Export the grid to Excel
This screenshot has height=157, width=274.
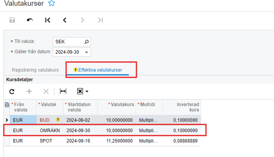80,91
